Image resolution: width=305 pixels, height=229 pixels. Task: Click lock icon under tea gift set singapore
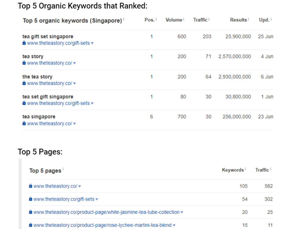[x=24, y=43]
